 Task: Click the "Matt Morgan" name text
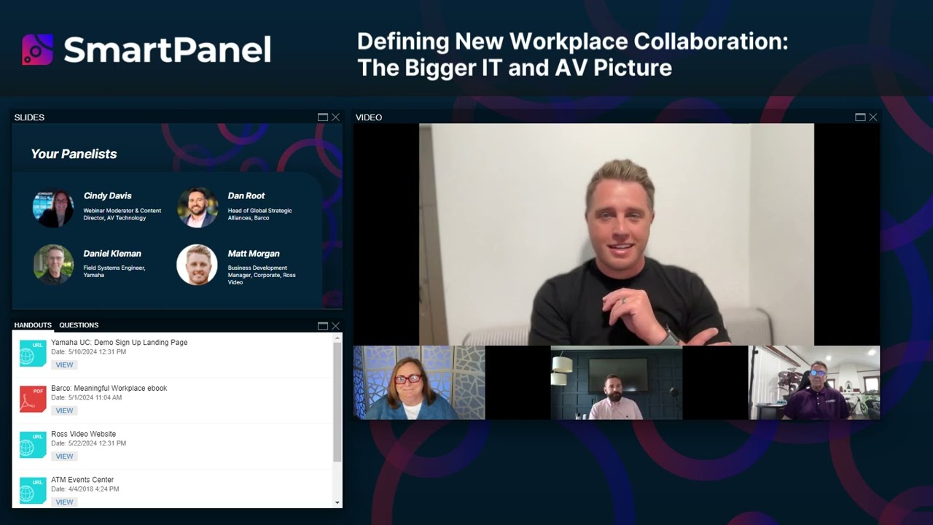coord(254,254)
